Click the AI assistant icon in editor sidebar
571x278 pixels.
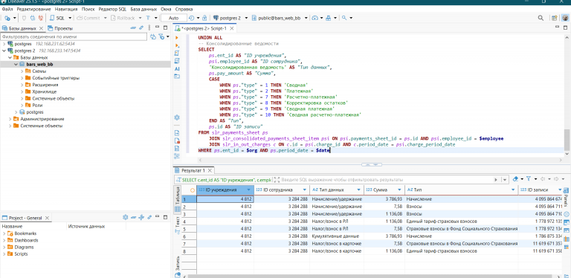177,68
